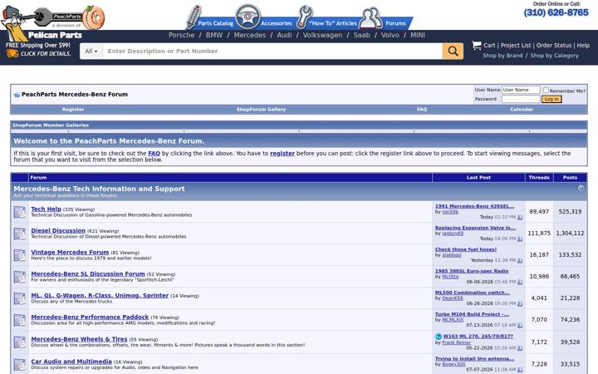Click W163 ML 270 post icon
Screen dimensions: 598x374
439,337
